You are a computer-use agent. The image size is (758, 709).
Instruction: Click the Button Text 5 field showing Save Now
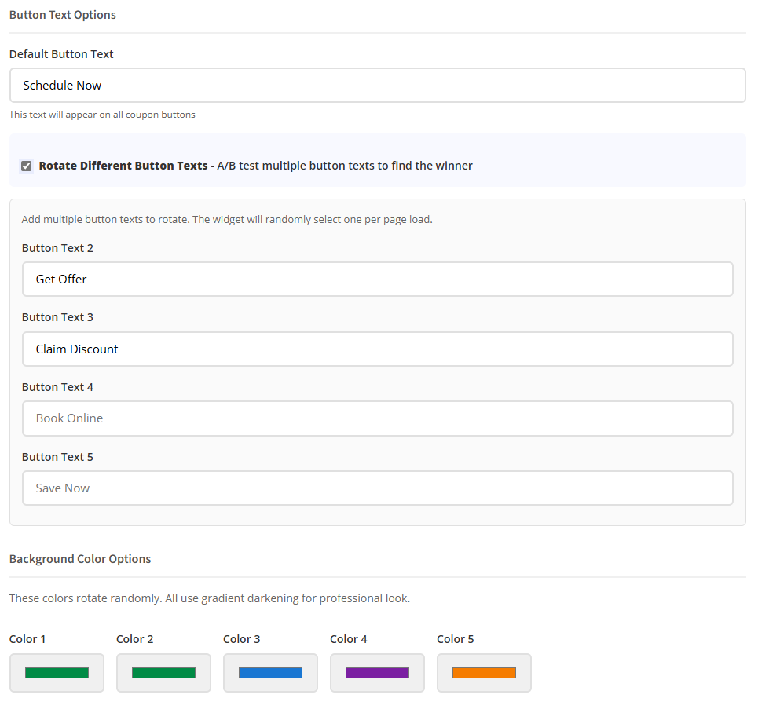[377, 488]
